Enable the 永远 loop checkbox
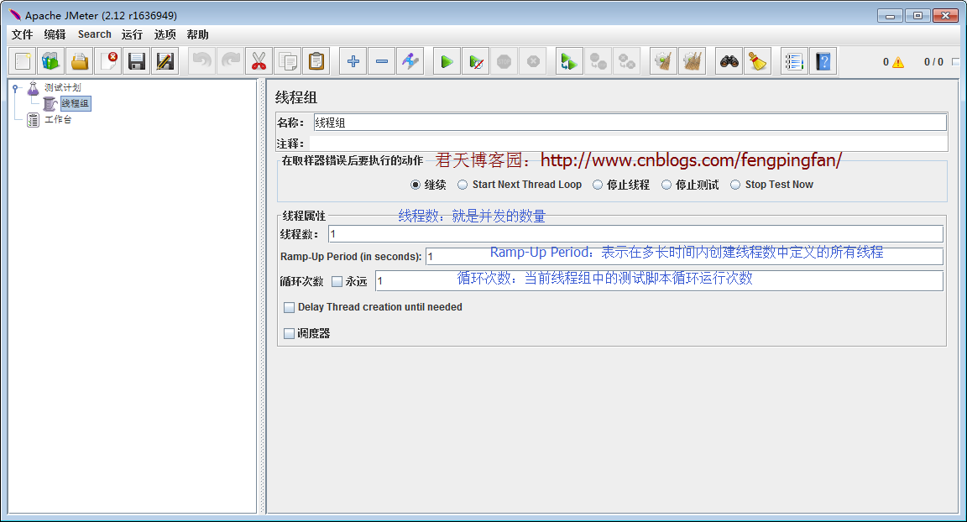The image size is (967, 522). click(x=337, y=282)
